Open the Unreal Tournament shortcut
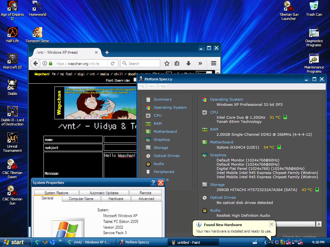The height and width of the screenshot is (247, 330). (12, 138)
